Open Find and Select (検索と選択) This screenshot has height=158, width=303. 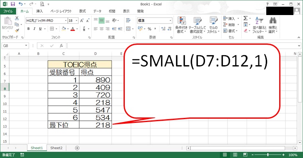[x=273, y=25]
